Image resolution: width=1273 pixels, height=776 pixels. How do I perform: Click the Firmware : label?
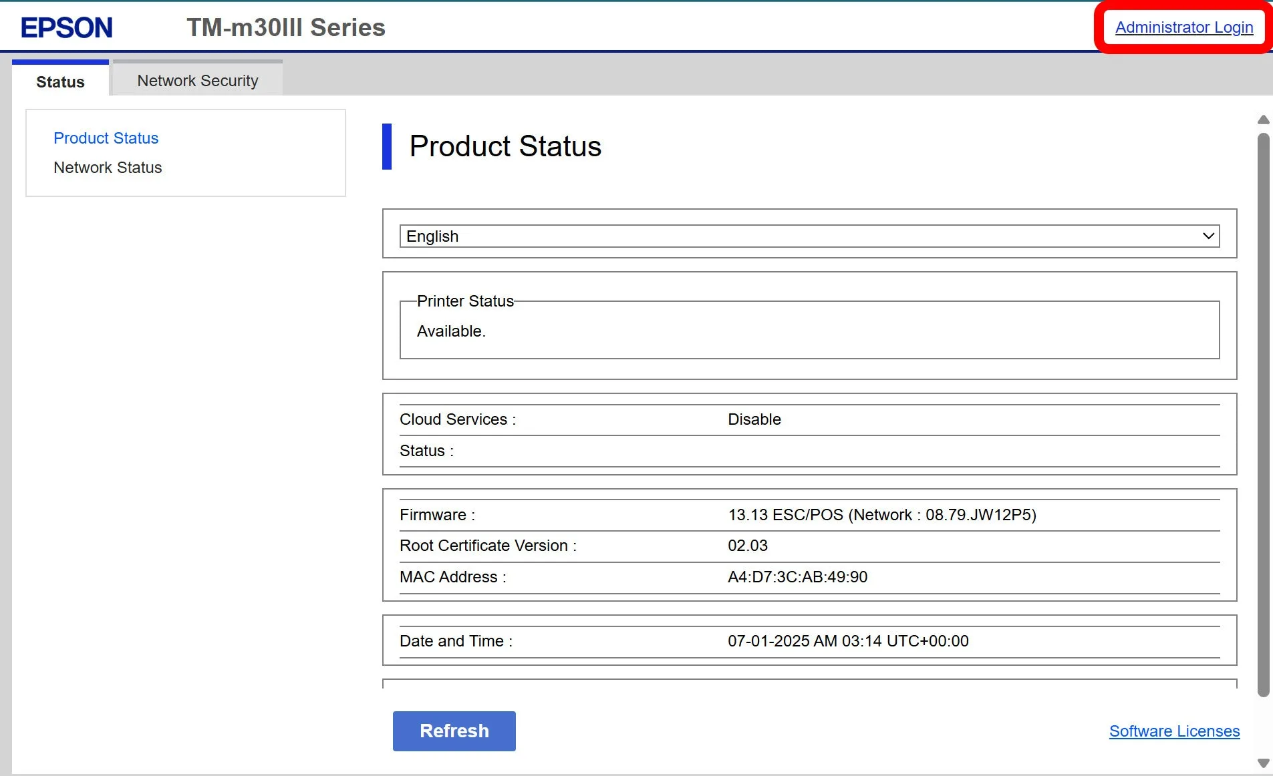[437, 514]
